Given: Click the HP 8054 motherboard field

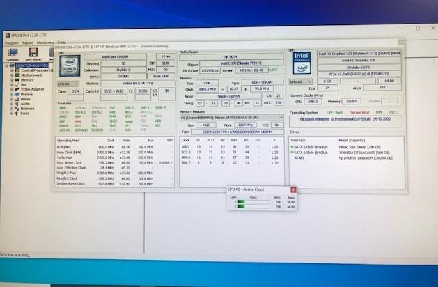Looking at the screenshot, I should (231, 56).
